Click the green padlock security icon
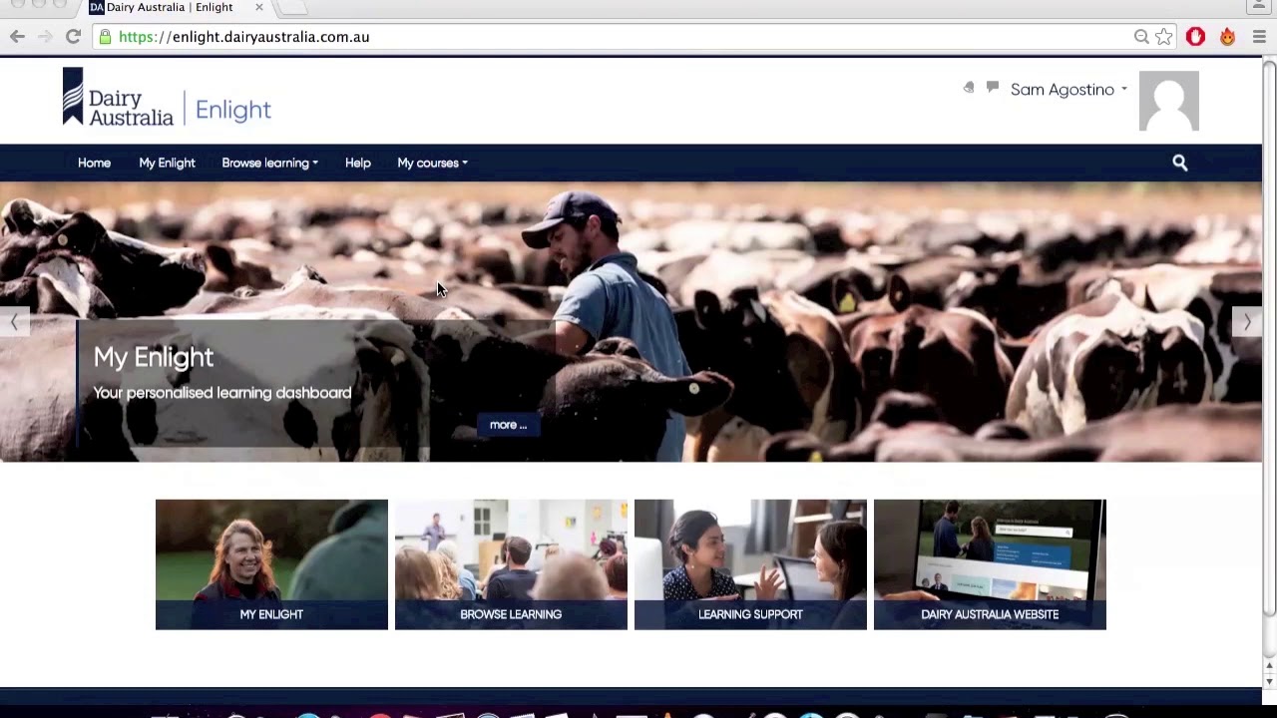Viewport: 1277px width, 718px height. coord(105,37)
